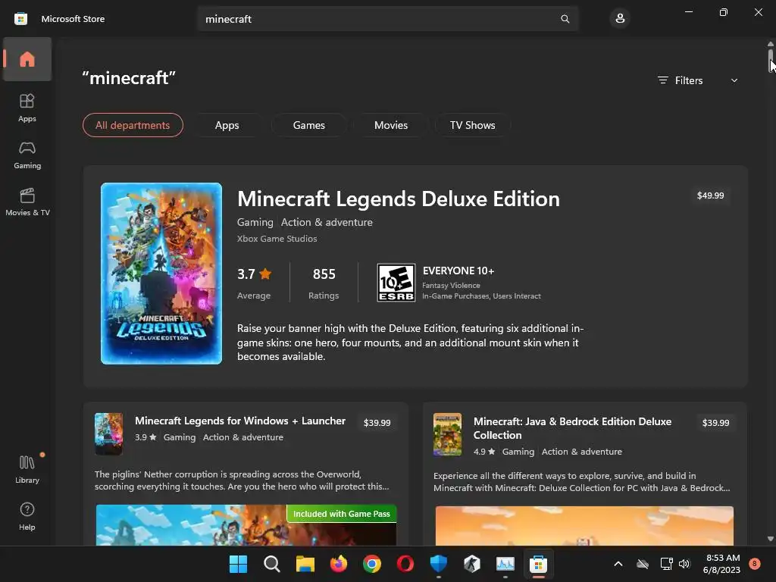
Task: Filter results by Movies
Action: click(391, 125)
